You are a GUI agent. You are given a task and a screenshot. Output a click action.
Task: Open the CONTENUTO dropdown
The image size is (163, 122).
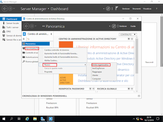128,35
